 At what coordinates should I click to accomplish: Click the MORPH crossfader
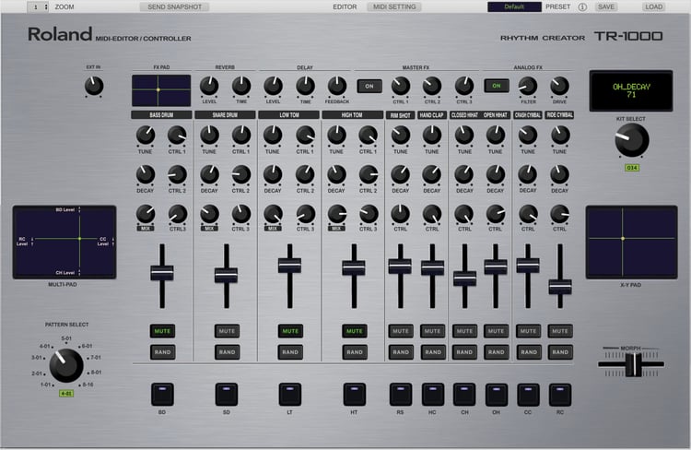[633, 365]
